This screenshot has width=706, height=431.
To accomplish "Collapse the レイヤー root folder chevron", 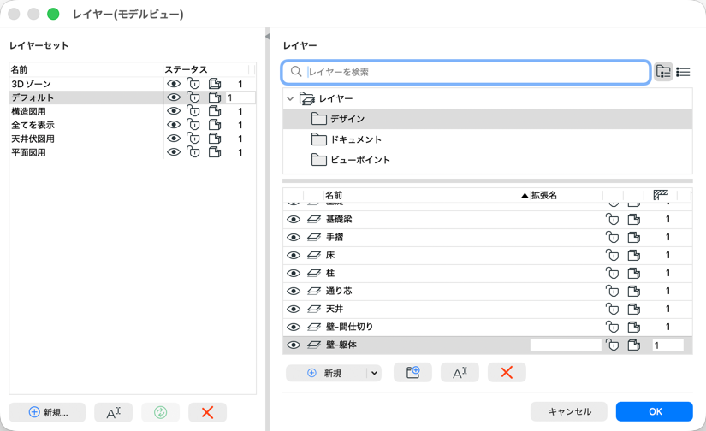I will (290, 98).
